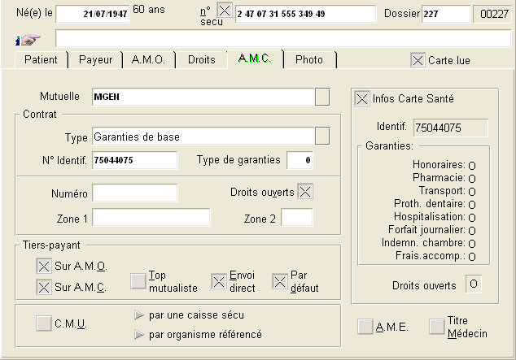Switch to the Patient tab
This screenshot has height=360, width=516.
41,60
